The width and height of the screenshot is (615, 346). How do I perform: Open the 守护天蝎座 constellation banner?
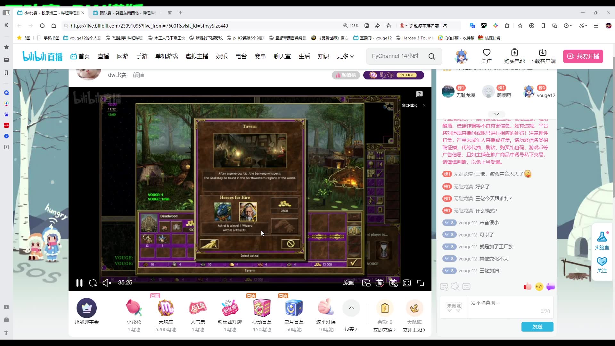click(394, 75)
